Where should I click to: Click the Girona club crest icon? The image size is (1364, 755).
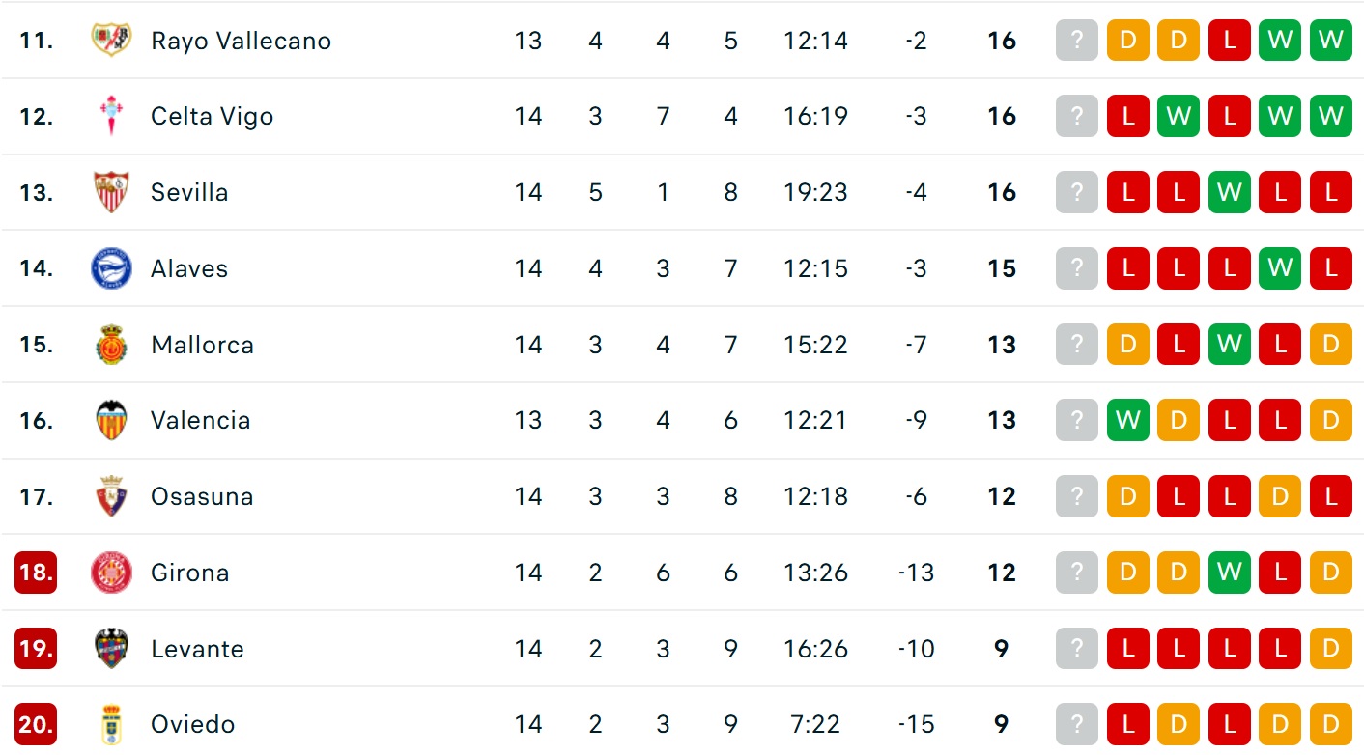point(111,573)
